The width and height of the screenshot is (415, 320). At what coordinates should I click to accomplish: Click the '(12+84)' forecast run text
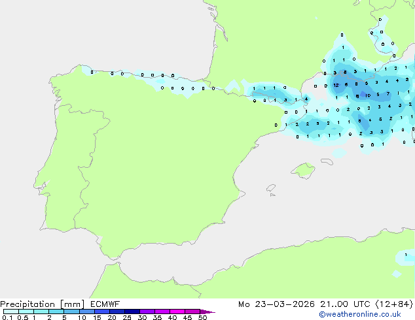point(394,304)
